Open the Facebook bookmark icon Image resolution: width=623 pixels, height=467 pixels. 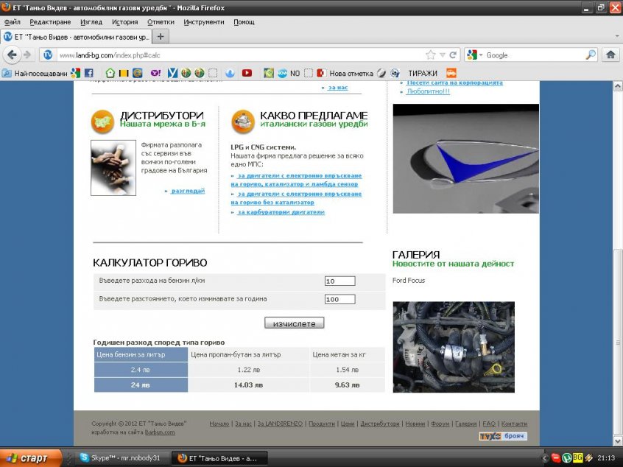pos(89,73)
